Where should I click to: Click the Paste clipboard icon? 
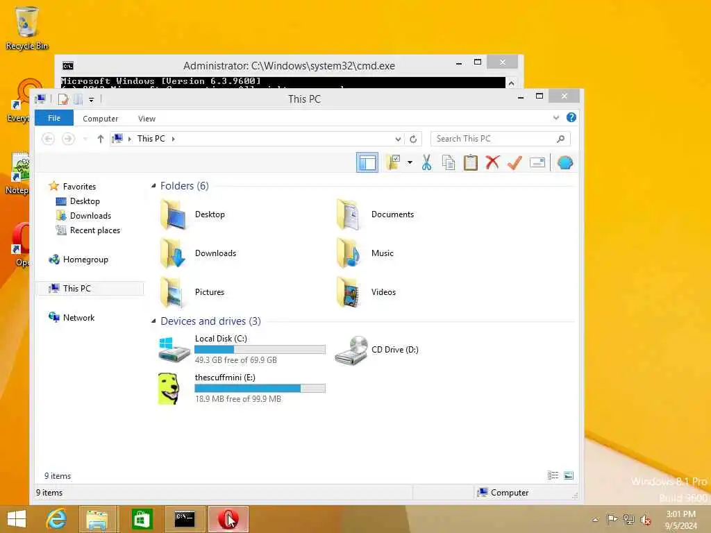coord(471,162)
